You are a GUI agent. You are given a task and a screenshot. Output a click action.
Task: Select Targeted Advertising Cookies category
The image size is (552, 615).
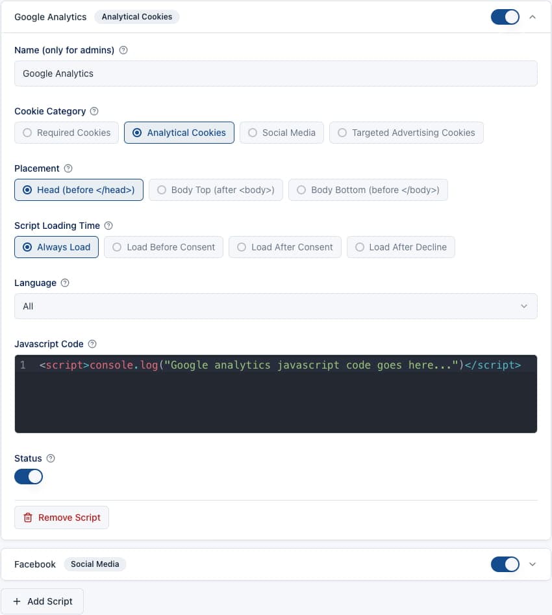(407, 133)
